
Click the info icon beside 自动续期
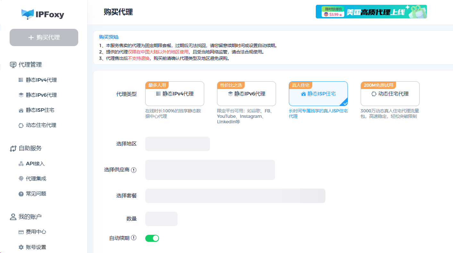coord(134,238)
